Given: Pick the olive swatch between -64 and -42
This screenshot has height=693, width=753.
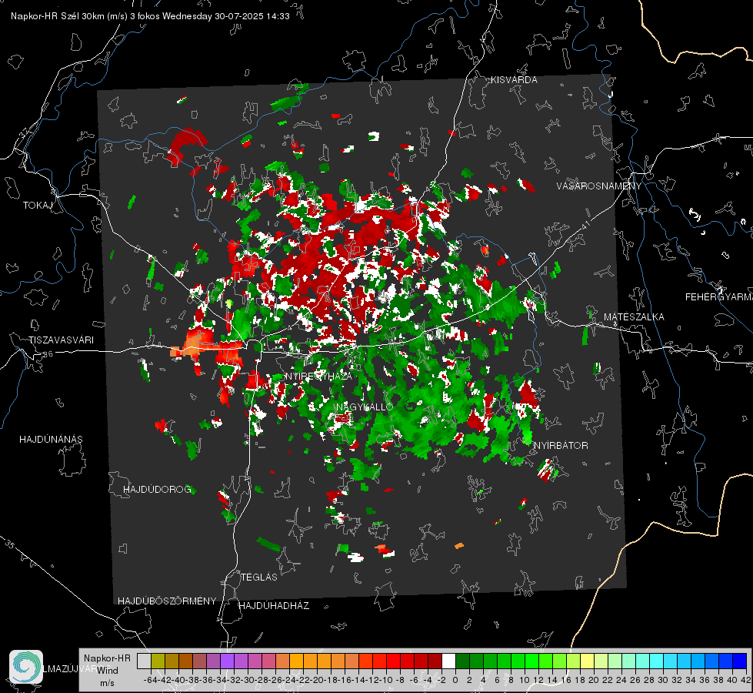Looking at the screenshot, I should (158, 661).
